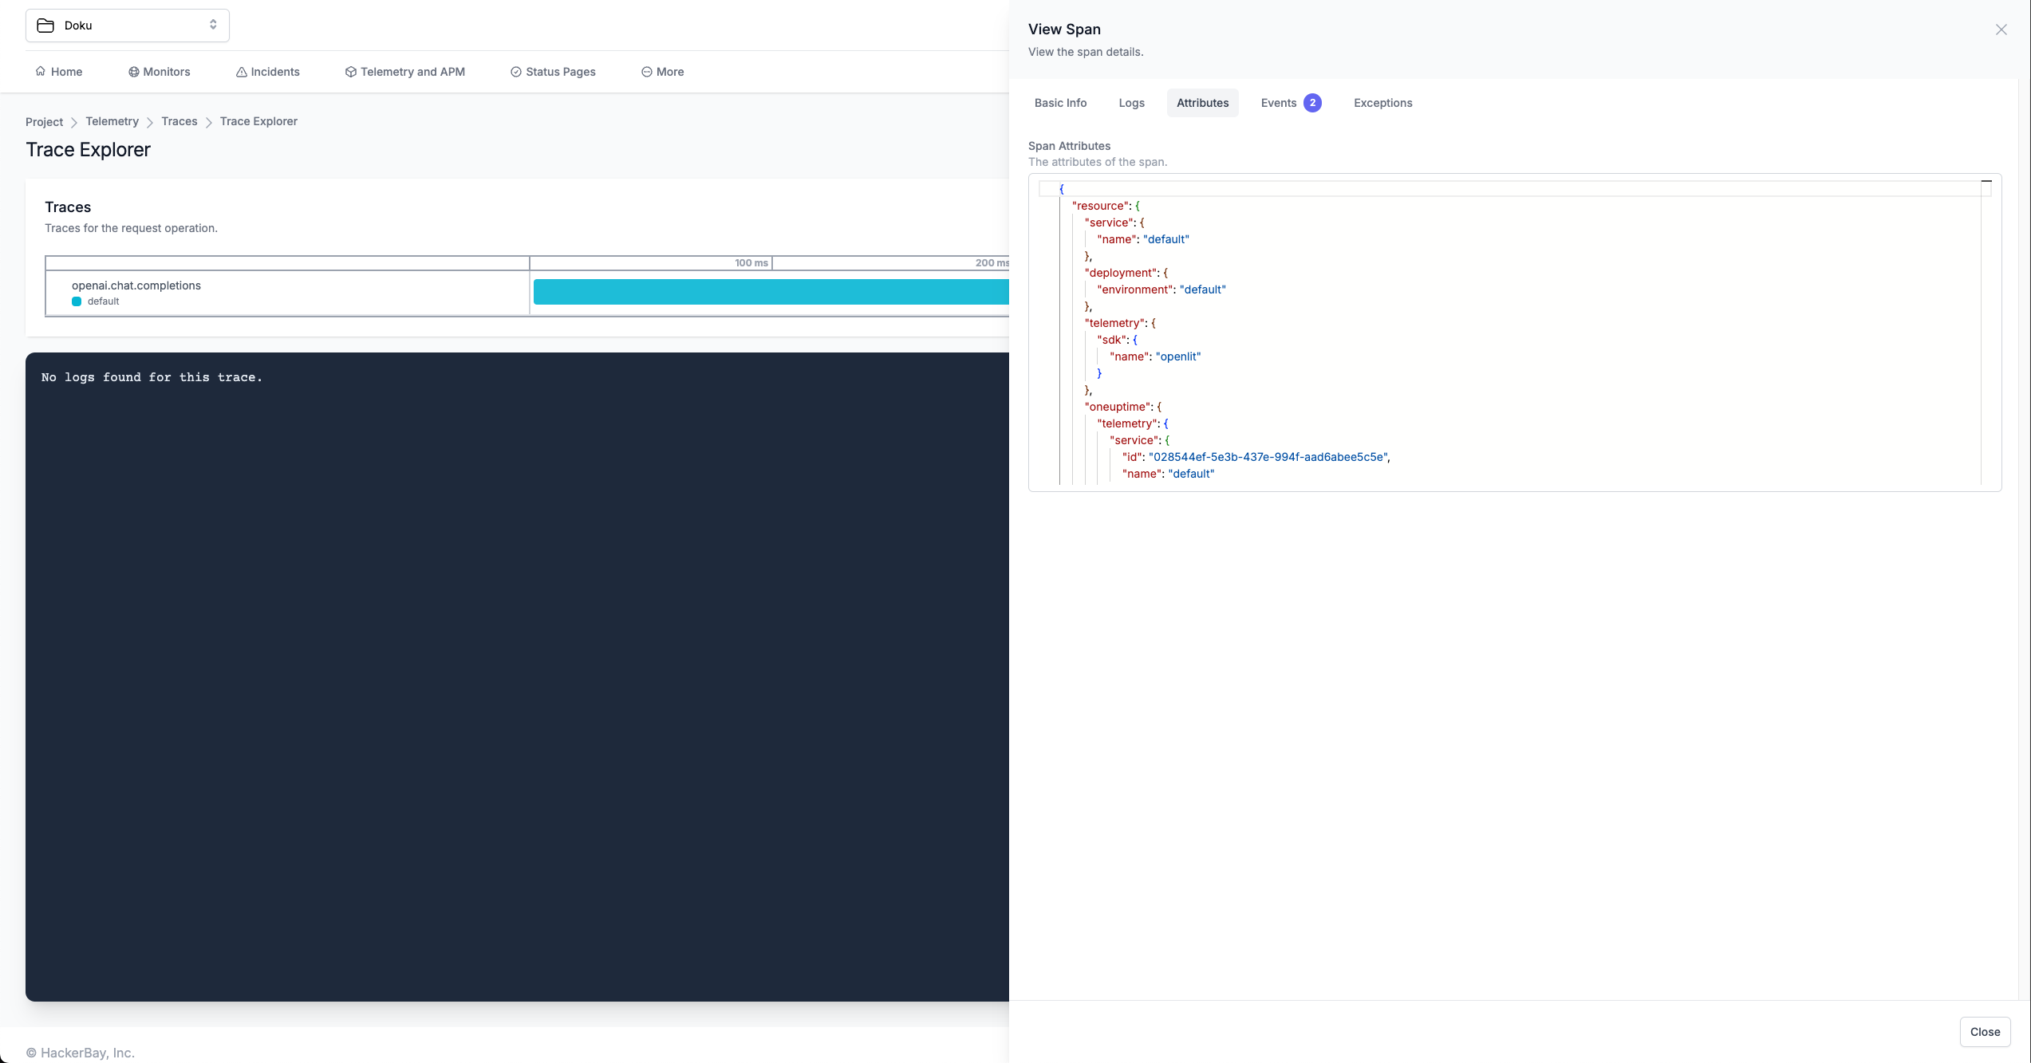
Task: Open the Doku project selector dropdown
Action: tap(128, 26)
